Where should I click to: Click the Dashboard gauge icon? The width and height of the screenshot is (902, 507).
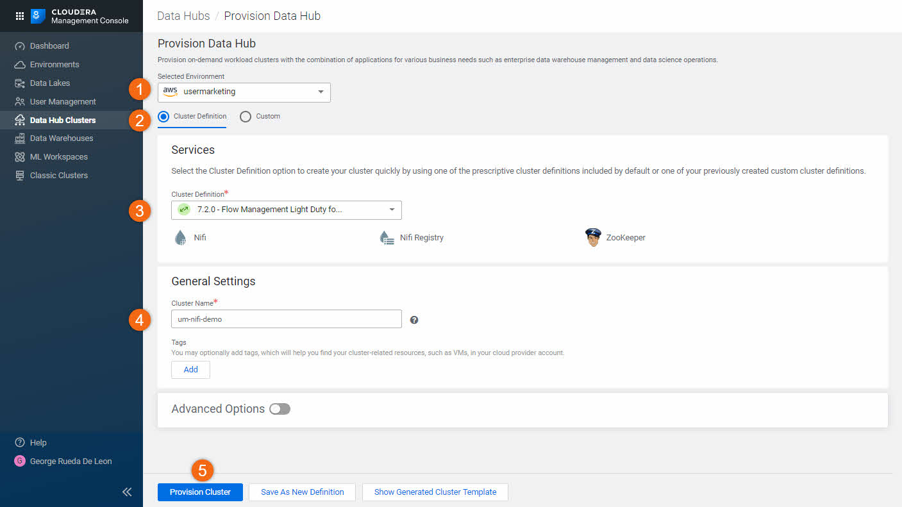coord(20,46)
